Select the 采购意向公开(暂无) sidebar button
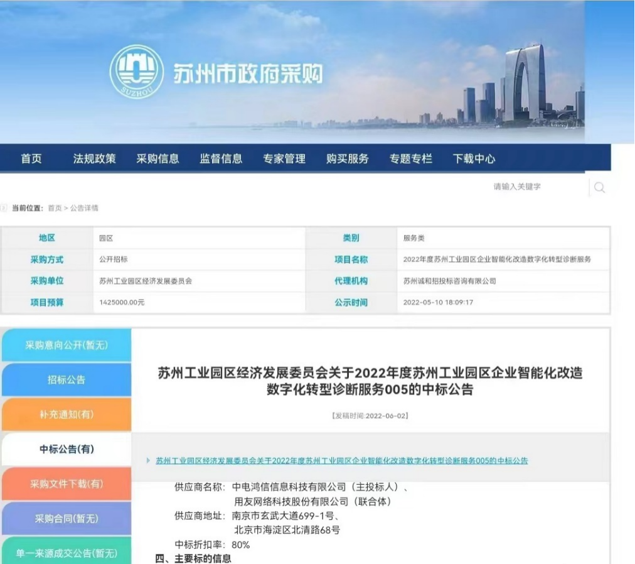Viewport: 635px width, 564px height. pos(65,344)
